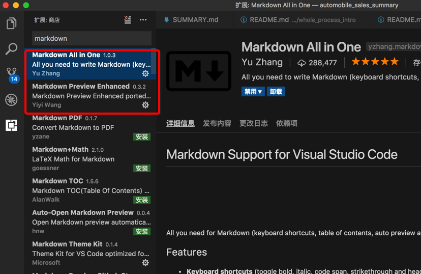
Task: Install Auto-Open Markdown Preview extension
Action: 142,232
